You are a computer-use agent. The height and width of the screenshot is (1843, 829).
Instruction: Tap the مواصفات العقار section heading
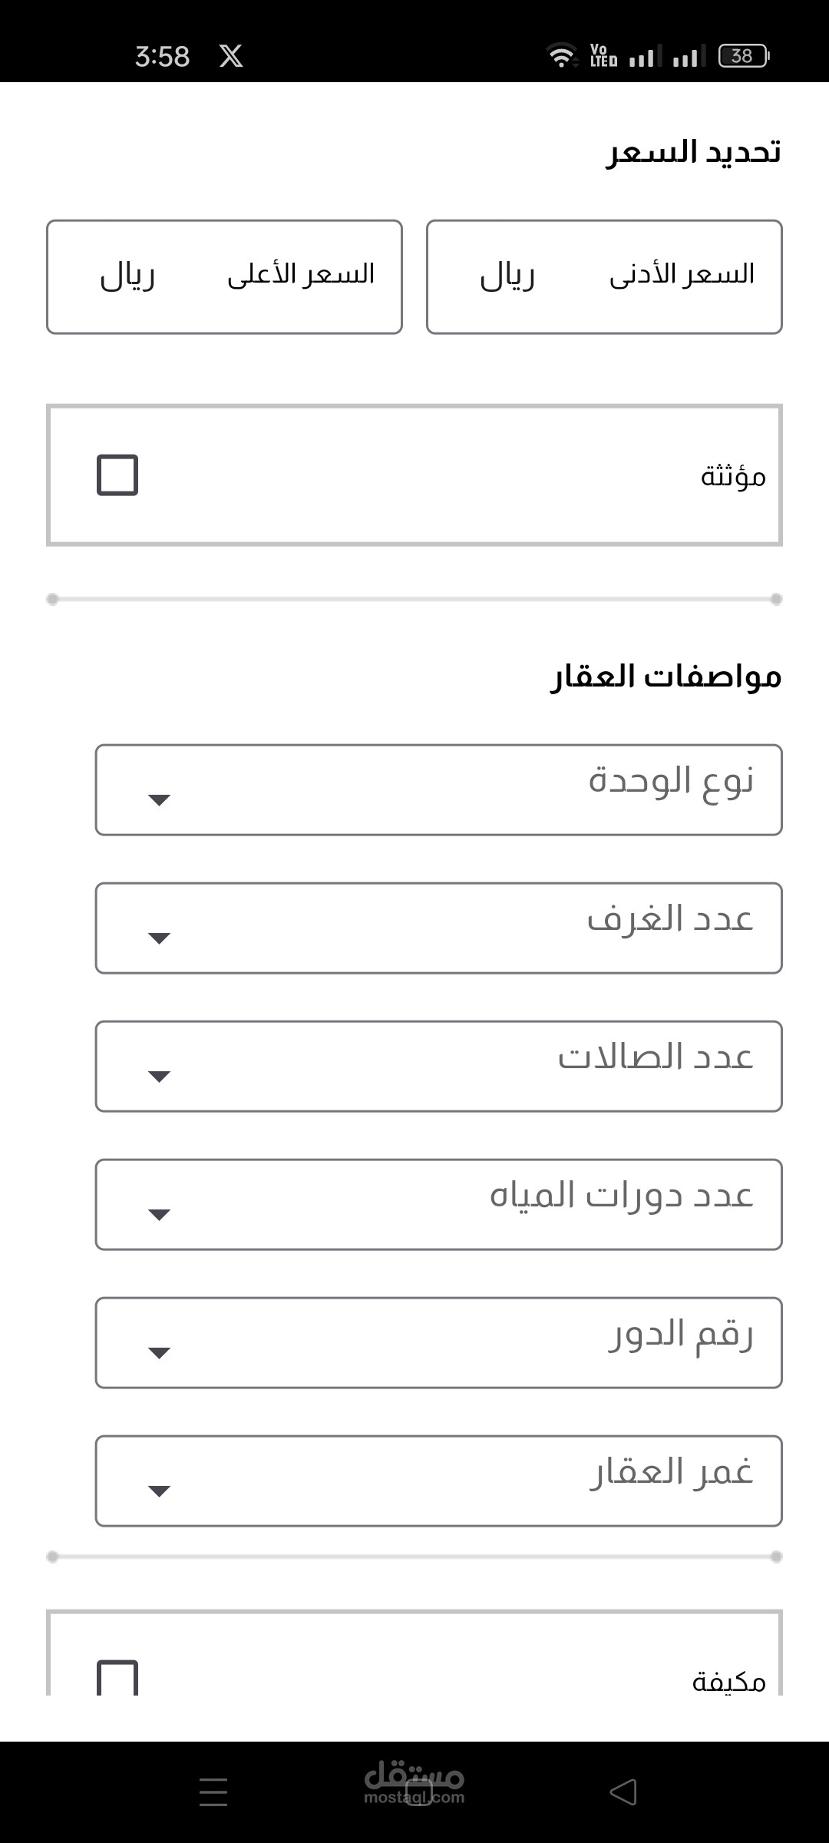[666, 677]
